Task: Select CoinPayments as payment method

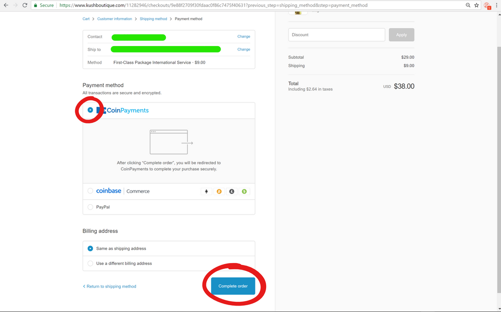Action: click(91, 110)
